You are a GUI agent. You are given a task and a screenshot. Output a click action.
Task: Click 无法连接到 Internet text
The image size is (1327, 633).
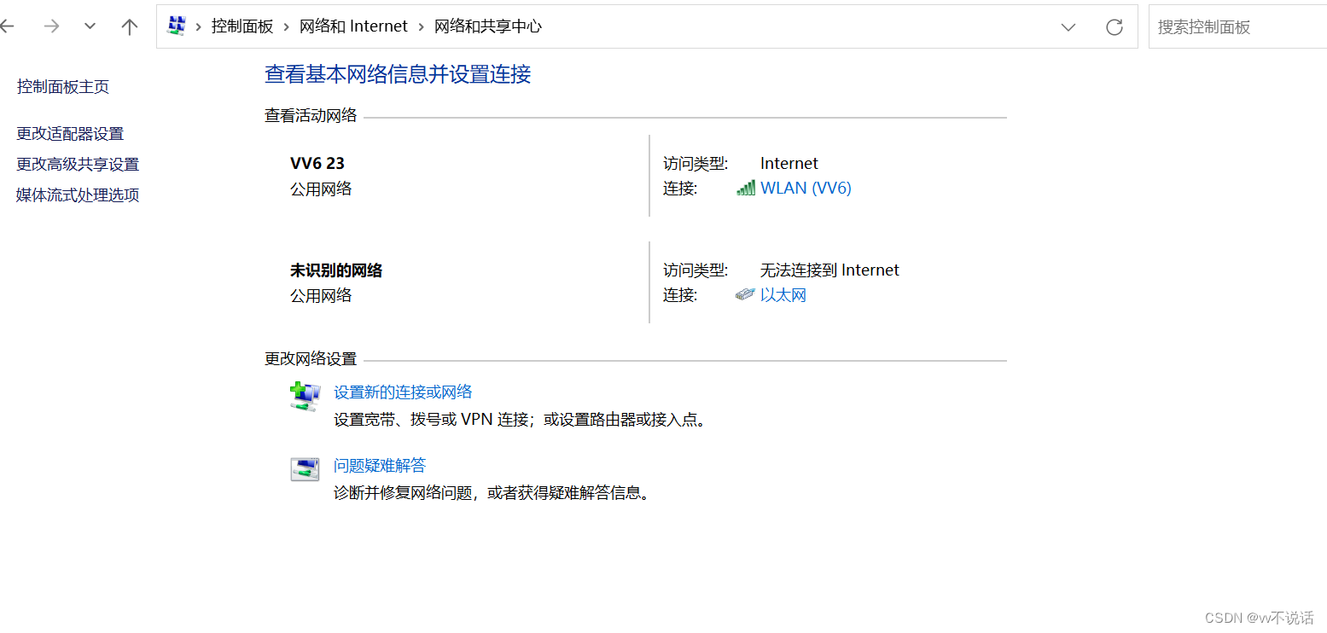click(x=829, y=270)
